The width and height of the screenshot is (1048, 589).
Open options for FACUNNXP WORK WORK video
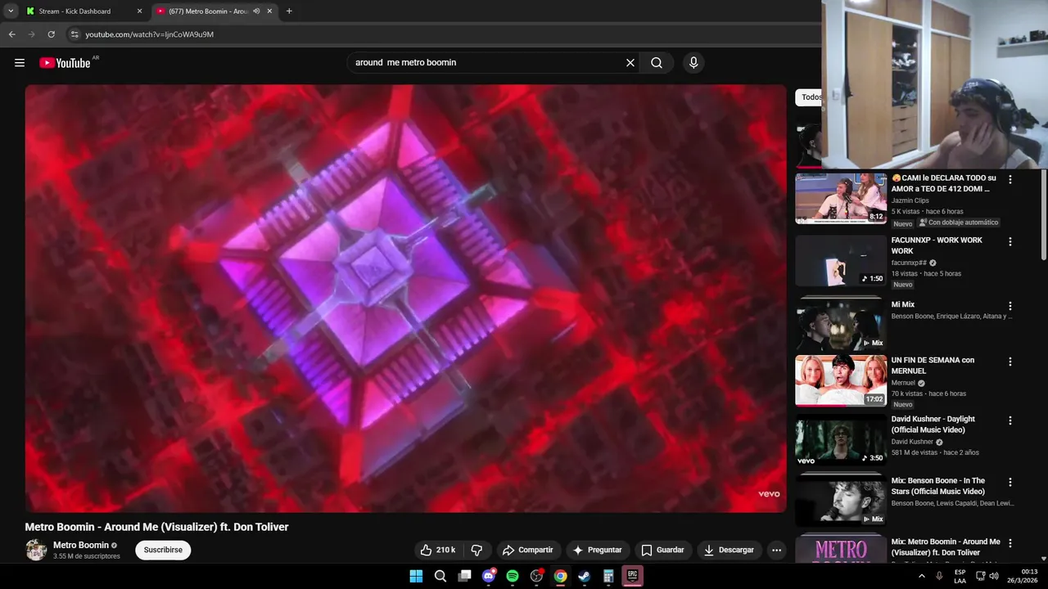click(1010, 241)
